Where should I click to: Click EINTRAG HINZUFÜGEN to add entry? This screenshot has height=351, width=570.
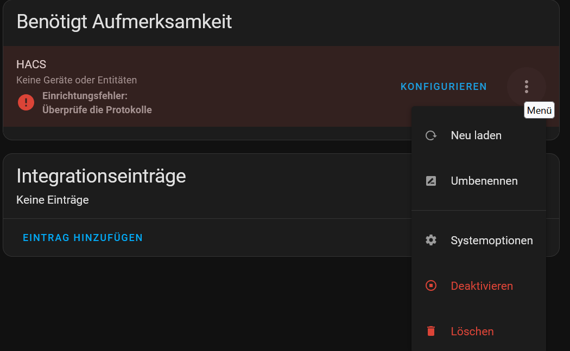click(x=83, y=238)
